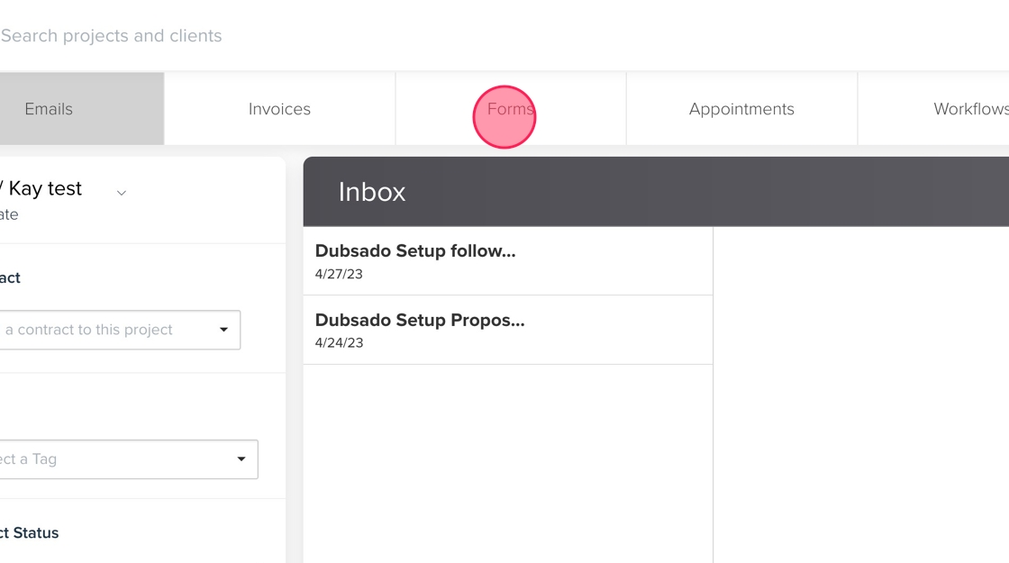Click the contract selector placeholder text

click(x=90, y=330)
